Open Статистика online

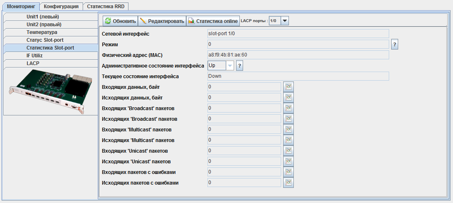213,21
